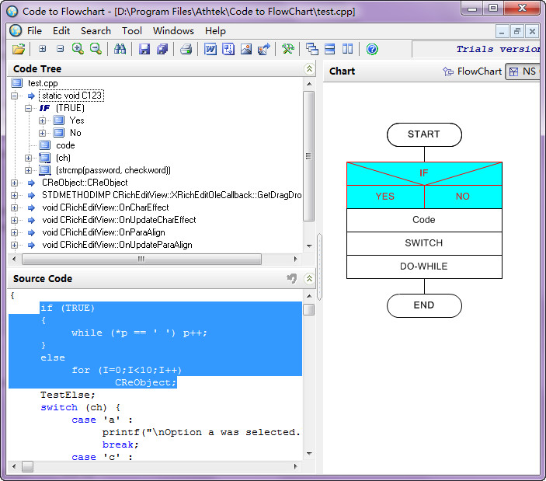Viewport: 546px width, 481px height.
Task: Click the globe icon beside the File menu
Action: coord(16,30)
